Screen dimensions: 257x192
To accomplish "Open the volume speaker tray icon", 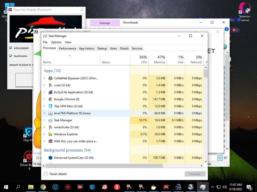I will [x=225, y=187].
